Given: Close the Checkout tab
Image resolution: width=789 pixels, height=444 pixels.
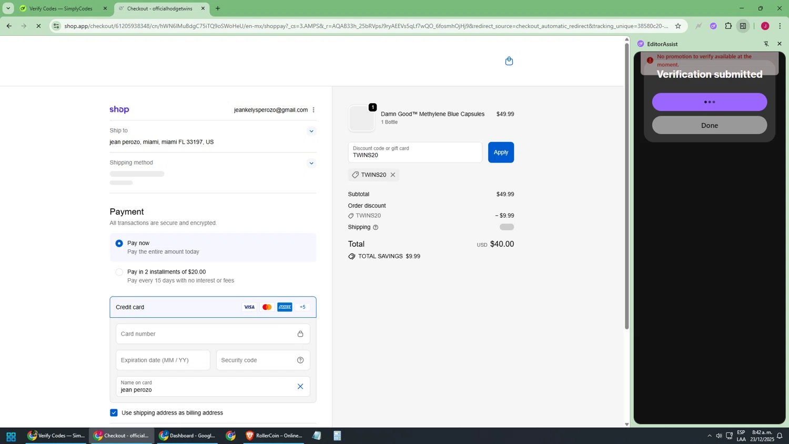Looking at the screenshot, I should coord(203,8).
